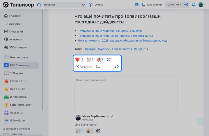Viewport: 209px width, 136px height.
Task: Open Закладки in sidebar
Action: click(x=13, y=24)
